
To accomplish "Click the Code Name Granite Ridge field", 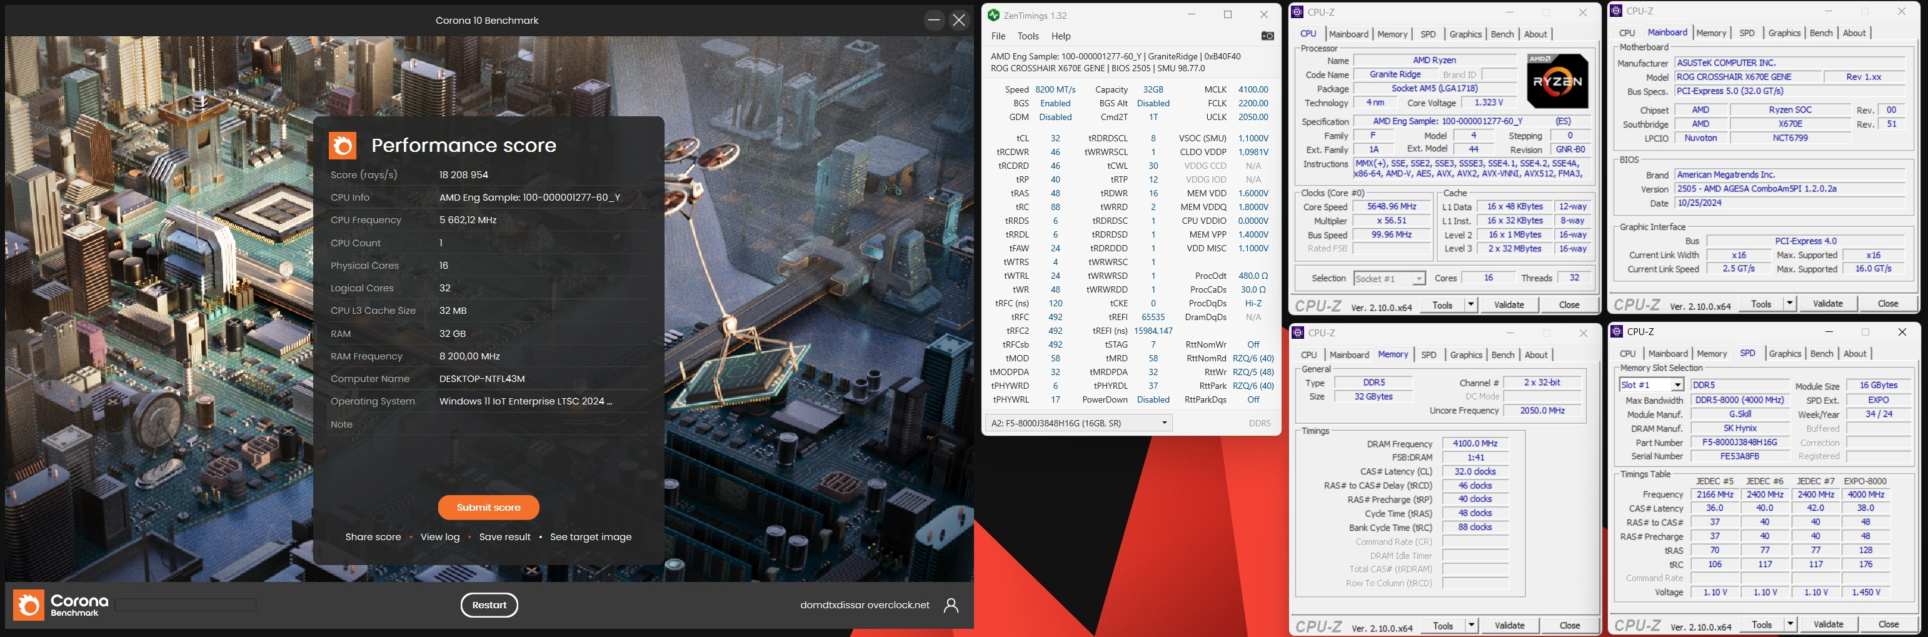I will pyautogui.click(x=1395, y=75).
